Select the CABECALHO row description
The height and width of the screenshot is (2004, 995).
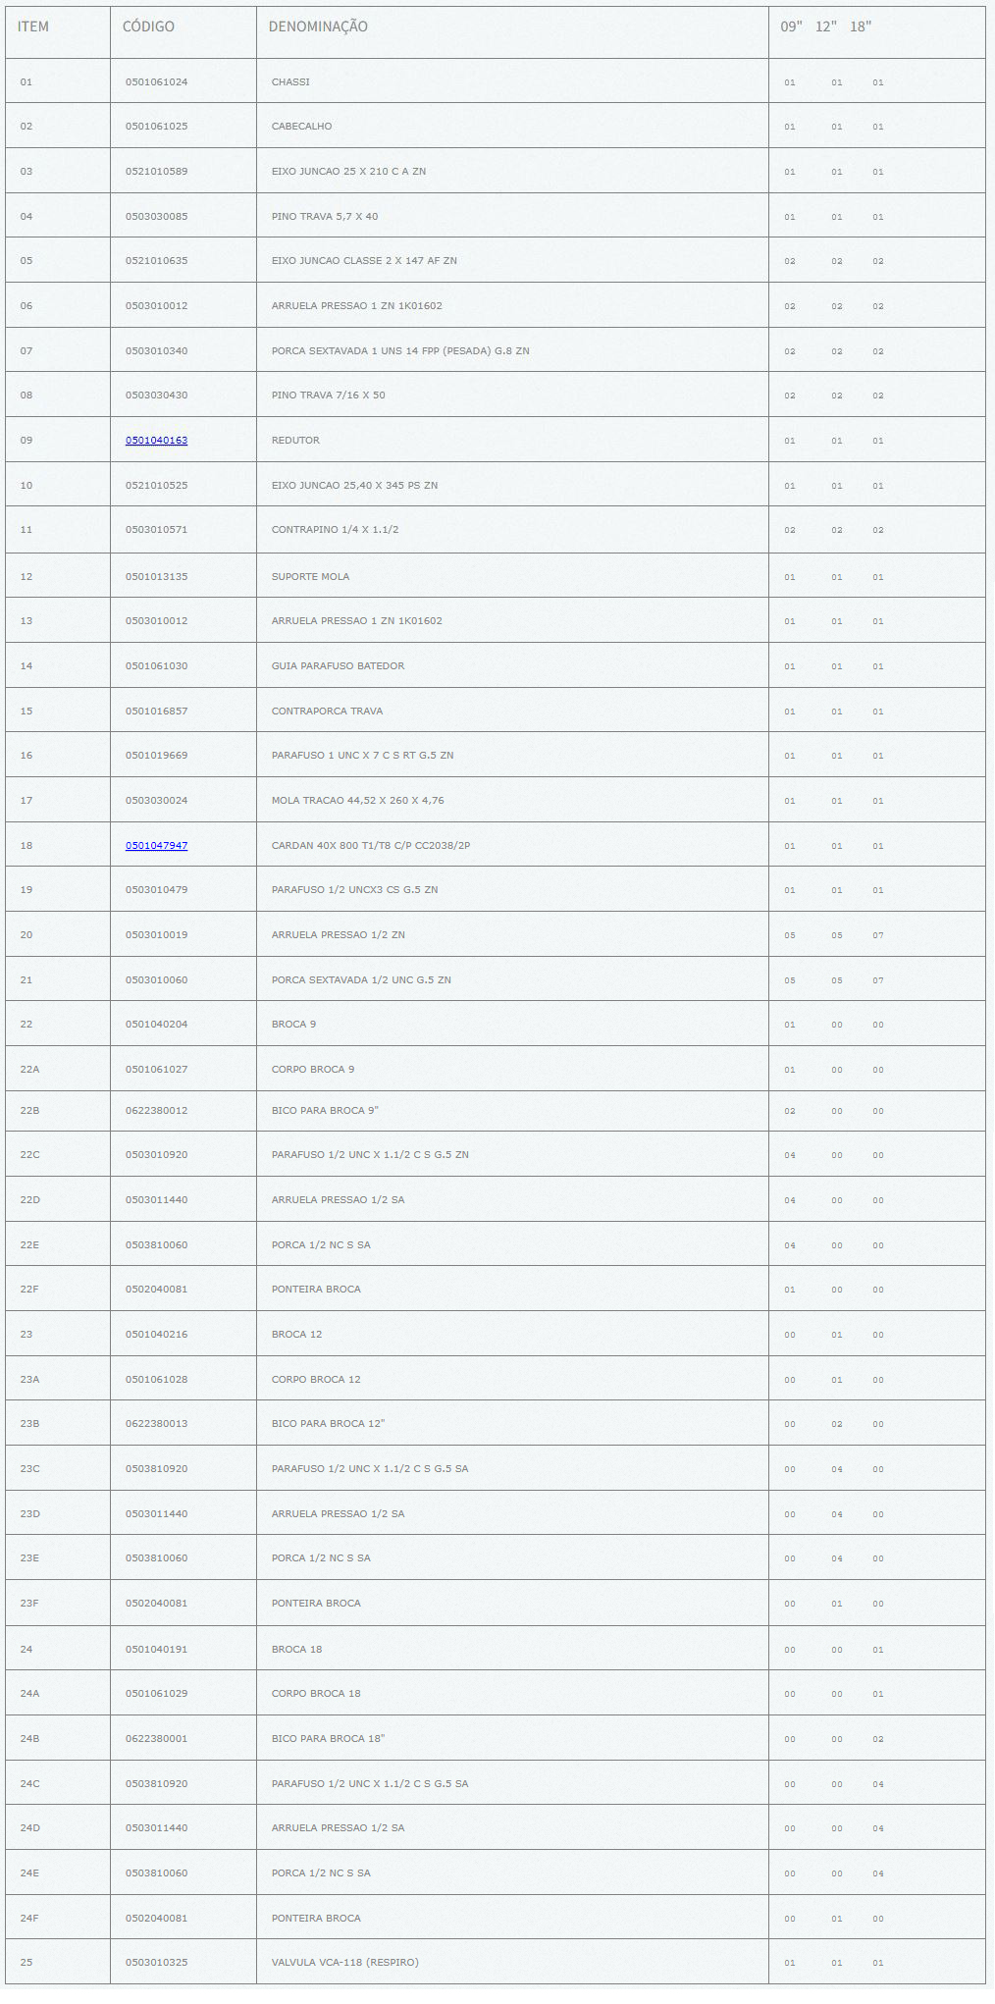tap(301, 127)
